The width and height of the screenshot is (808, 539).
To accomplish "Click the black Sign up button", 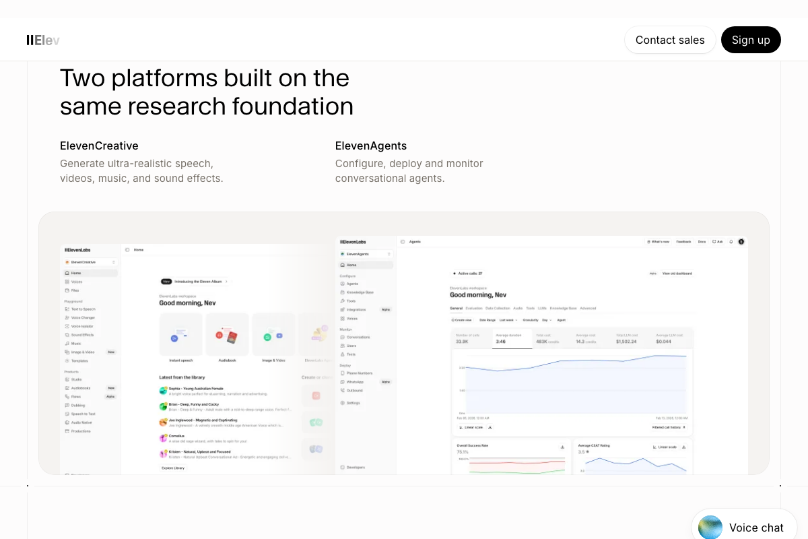I will click(x=751, y=40).
